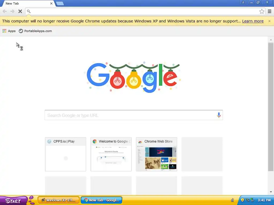Click the Google holiday lights doodle
The image size is (274, 205).
(x=133, y=77)
